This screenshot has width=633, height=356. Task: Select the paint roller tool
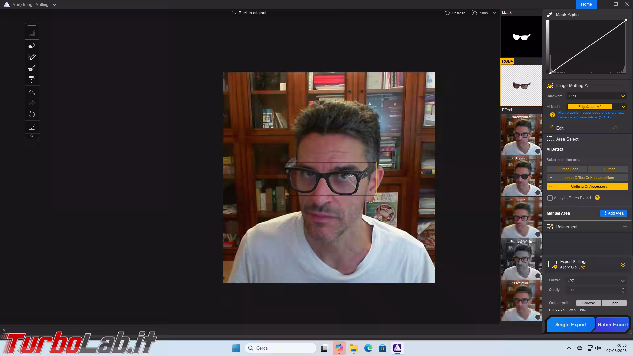(x=32, y=80)
